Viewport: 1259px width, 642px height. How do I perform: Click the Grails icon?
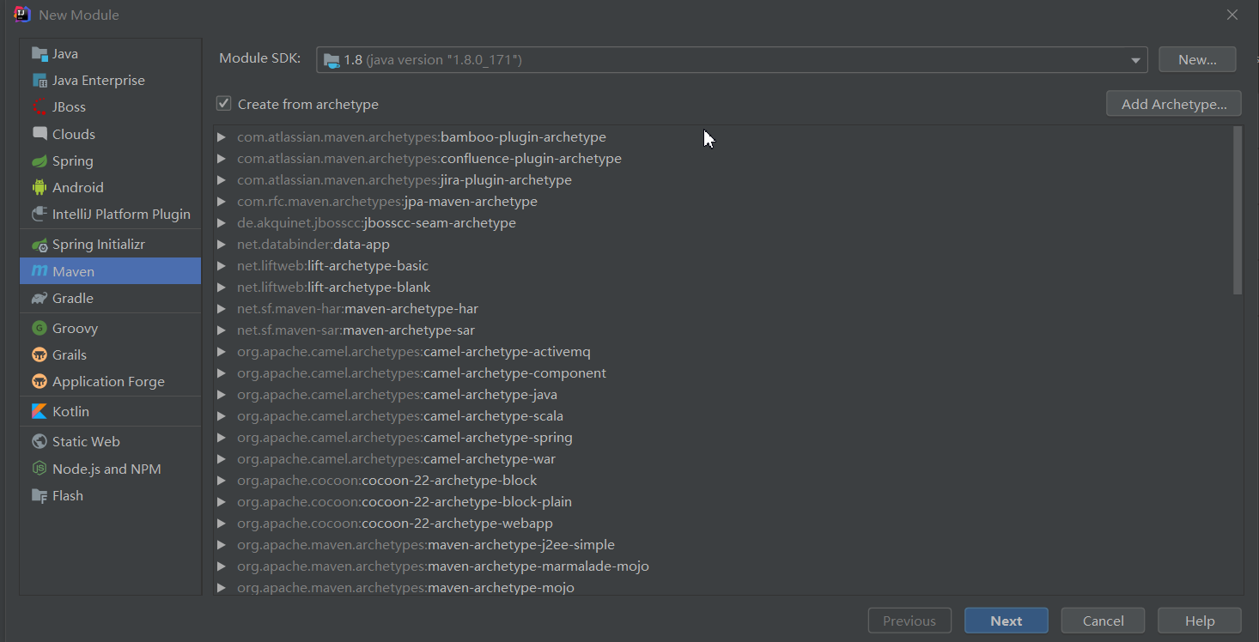(x=40, y=355)
